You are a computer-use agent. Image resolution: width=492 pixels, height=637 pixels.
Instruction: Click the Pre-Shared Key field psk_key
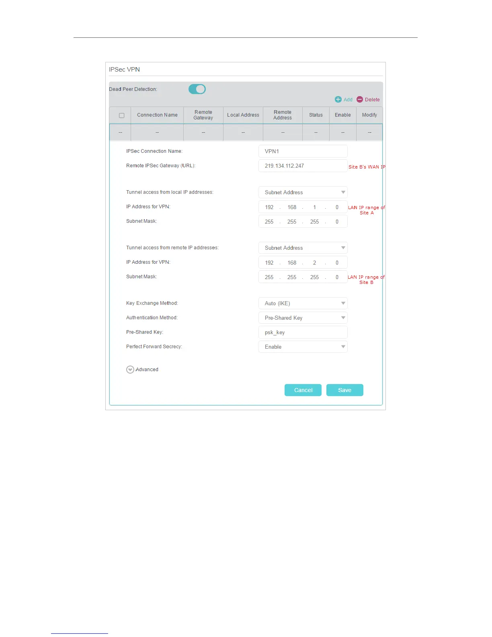tap(303, 332)
